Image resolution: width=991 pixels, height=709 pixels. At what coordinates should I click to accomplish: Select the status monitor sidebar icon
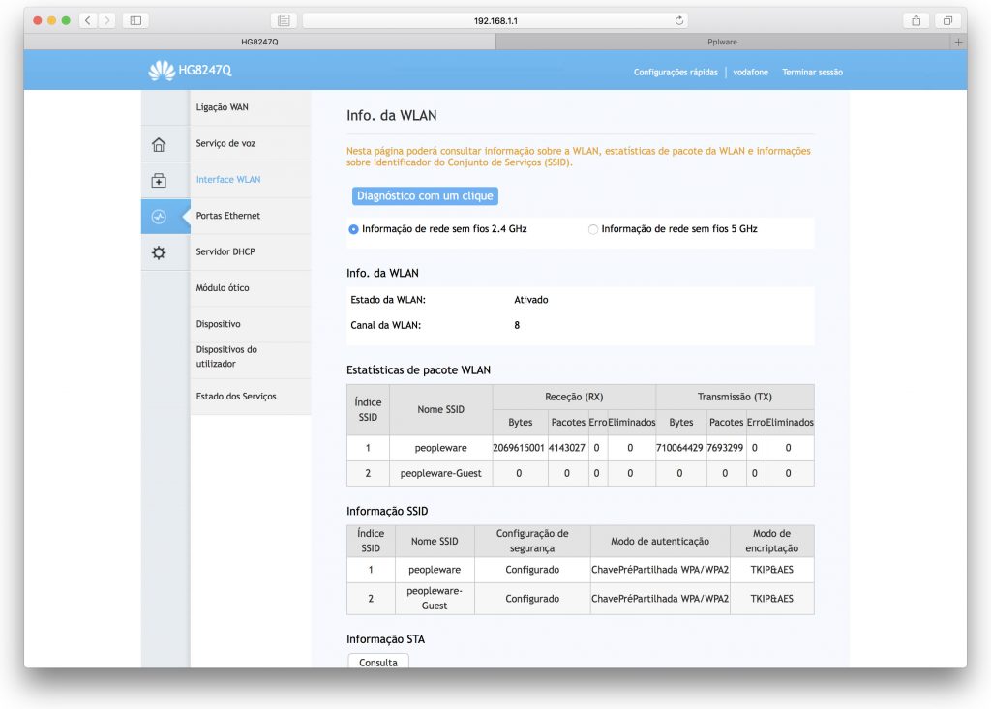[x=159, y=217]
